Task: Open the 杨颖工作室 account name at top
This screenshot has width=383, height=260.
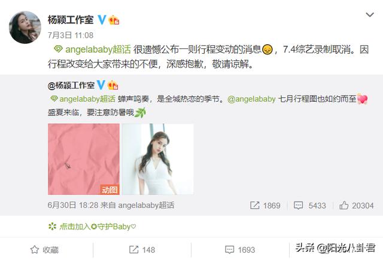Action: (x=71, y=20)
